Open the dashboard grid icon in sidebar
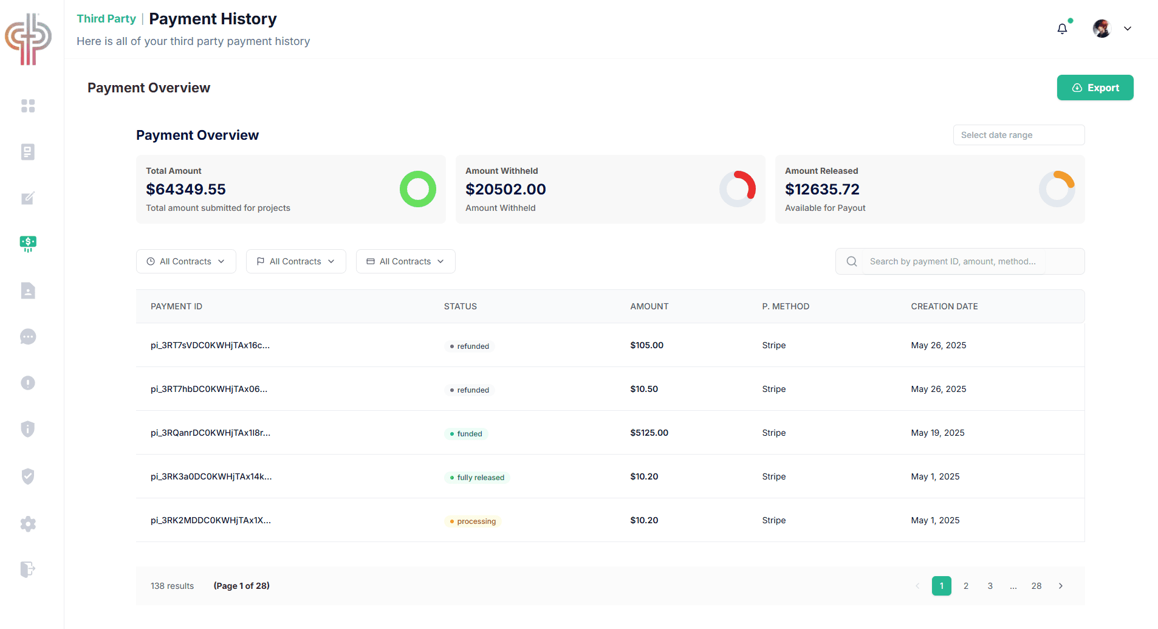1158x629 pixels. (x=28, y=106)
